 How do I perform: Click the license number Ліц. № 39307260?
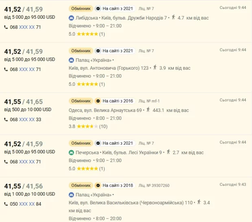click(154, 186)
